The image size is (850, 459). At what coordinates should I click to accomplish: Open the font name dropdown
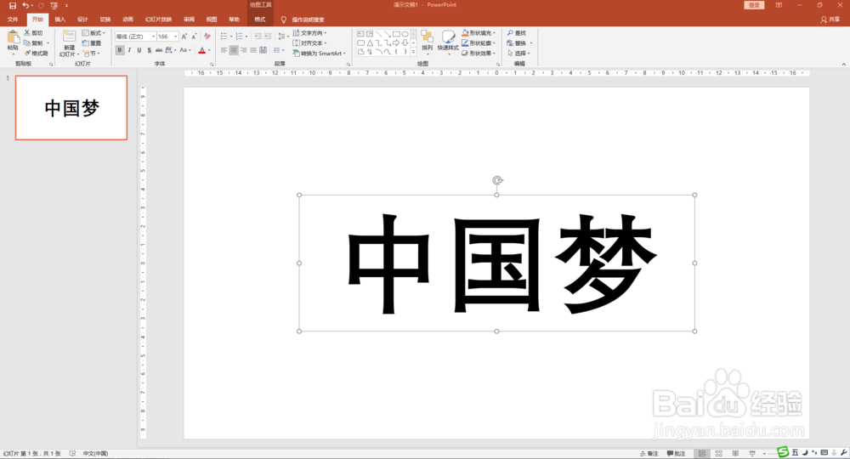153,37
